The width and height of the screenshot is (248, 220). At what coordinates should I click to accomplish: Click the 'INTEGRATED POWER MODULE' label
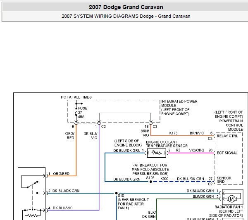pos(179,103)
